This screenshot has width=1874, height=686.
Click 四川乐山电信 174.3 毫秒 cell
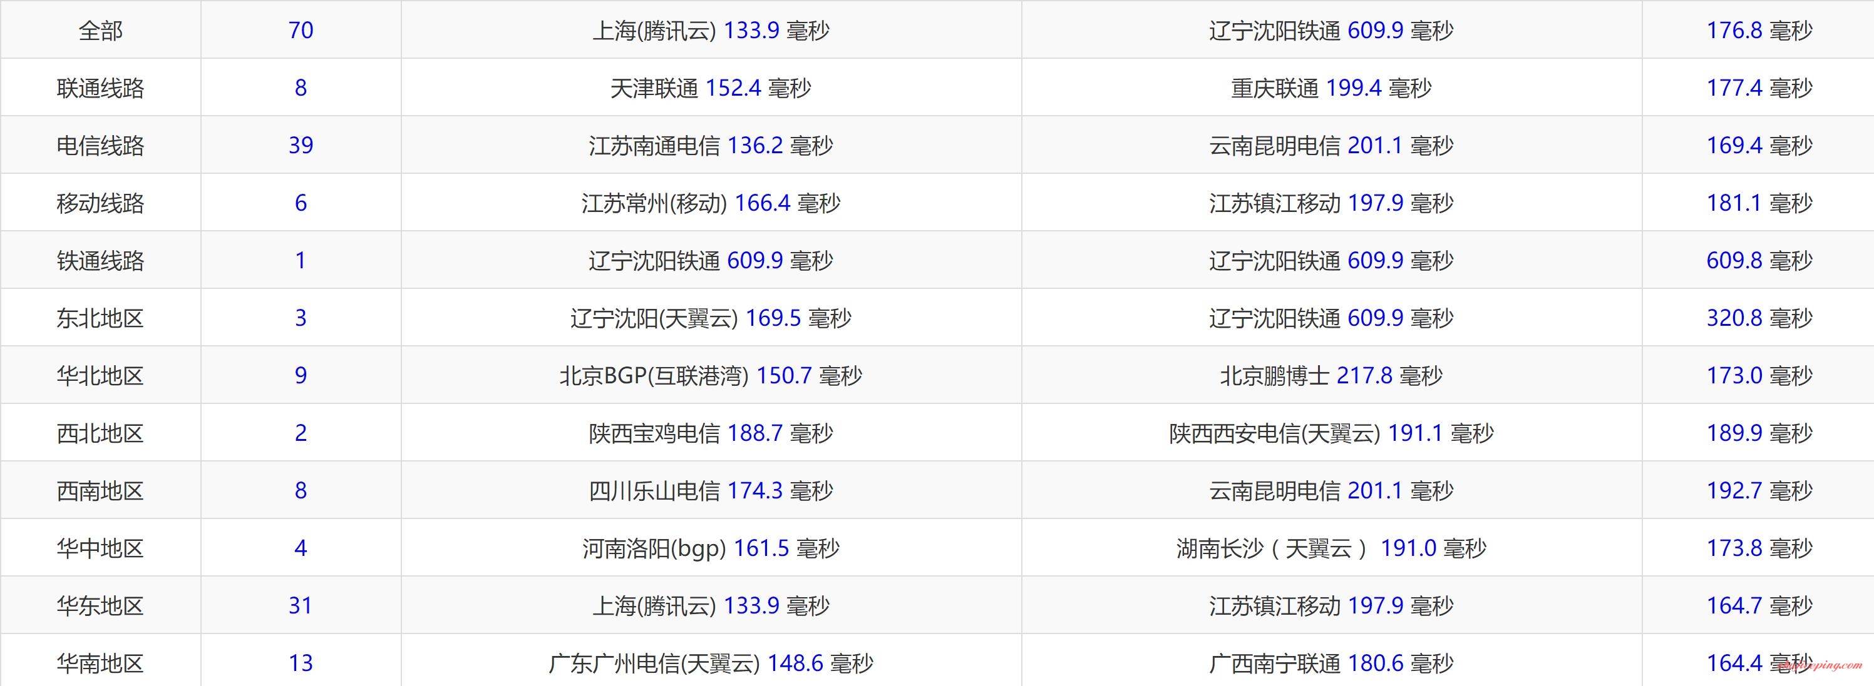[x=711, y=490]
